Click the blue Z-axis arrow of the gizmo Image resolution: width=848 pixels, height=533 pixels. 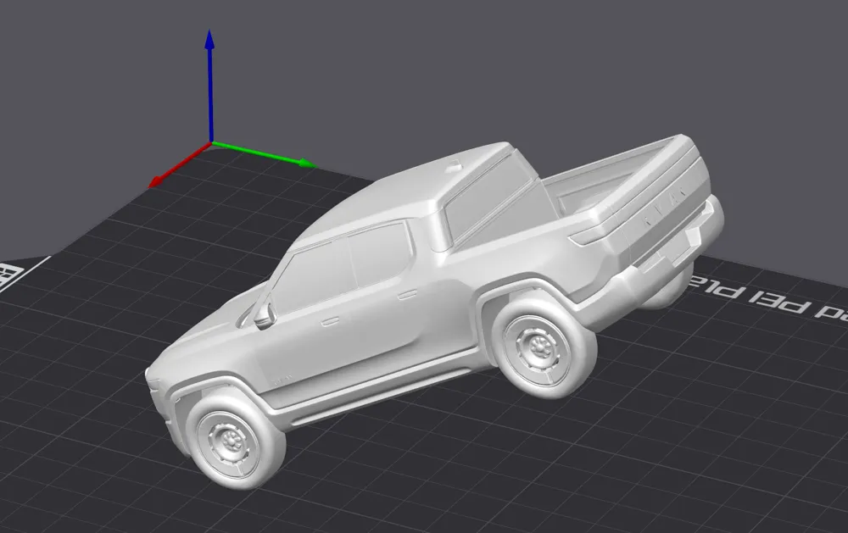point(209,86)
